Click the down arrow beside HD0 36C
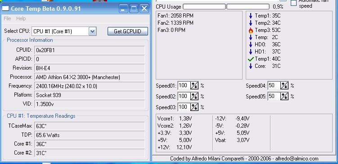Image resolution: width=338 pixels, height=164 pixels. (251, 44)
